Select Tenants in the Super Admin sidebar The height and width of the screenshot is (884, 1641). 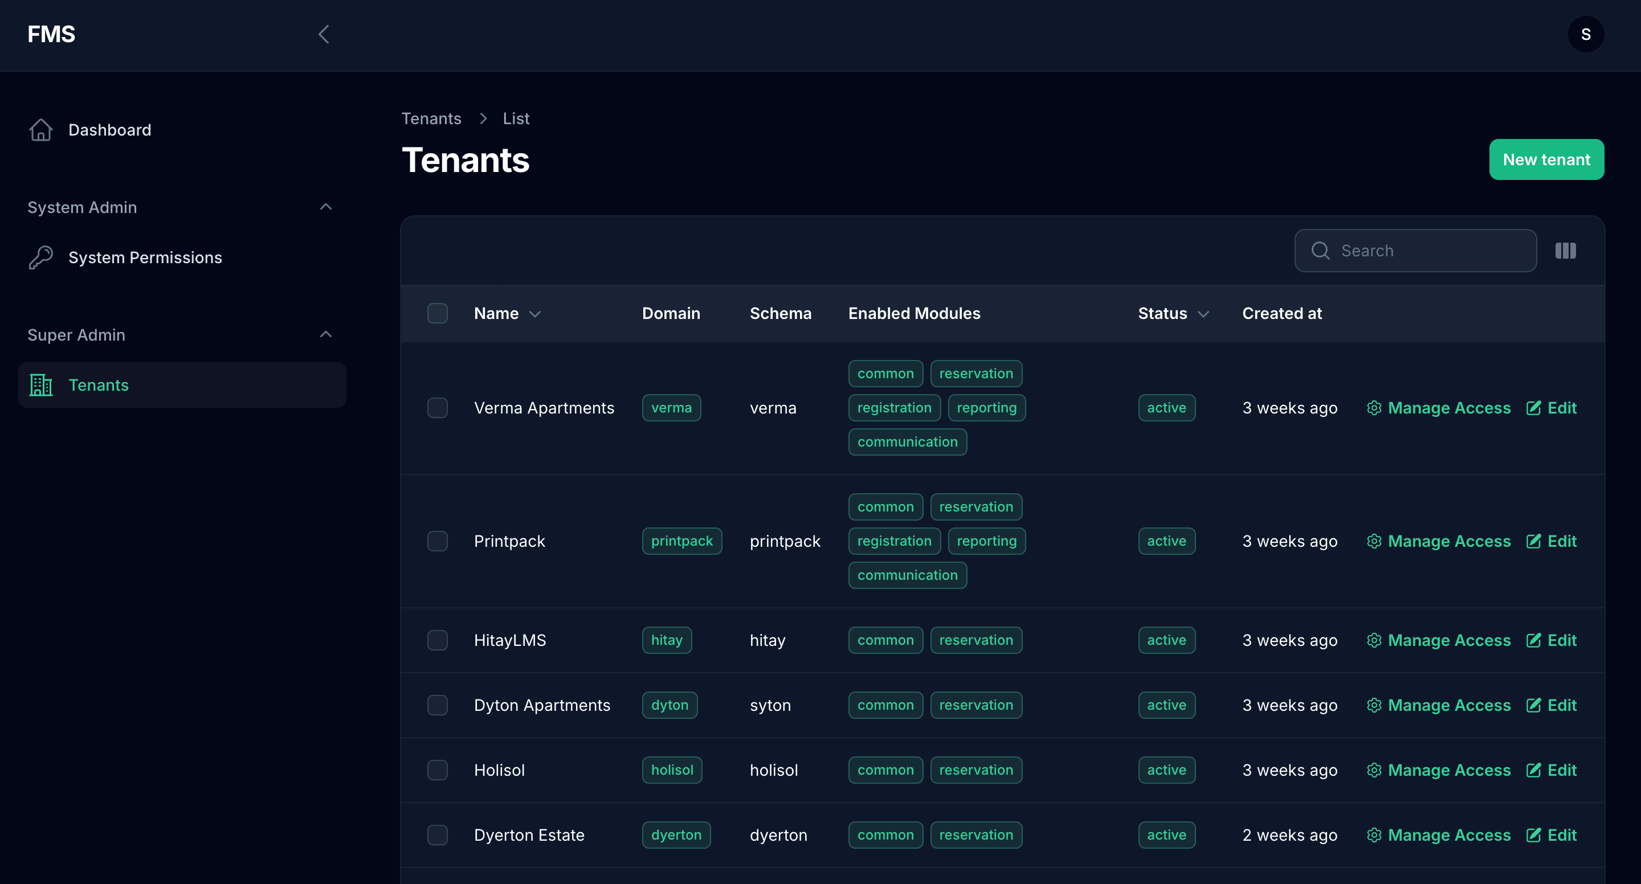[99, 384]
